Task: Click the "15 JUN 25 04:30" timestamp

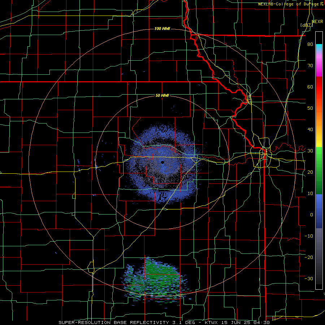Action: point(246,322)
